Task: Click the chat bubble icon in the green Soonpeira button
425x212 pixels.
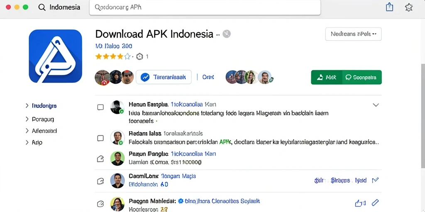Action: [x=349, y=77]
